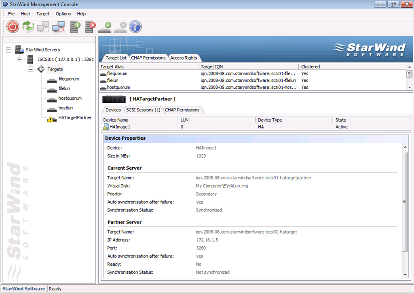Image resolution: width=414 pixels, height=294 pixels.
Task: Click the Virtual Disk path value
Action: pyautogui.click(x=222, y=186)
